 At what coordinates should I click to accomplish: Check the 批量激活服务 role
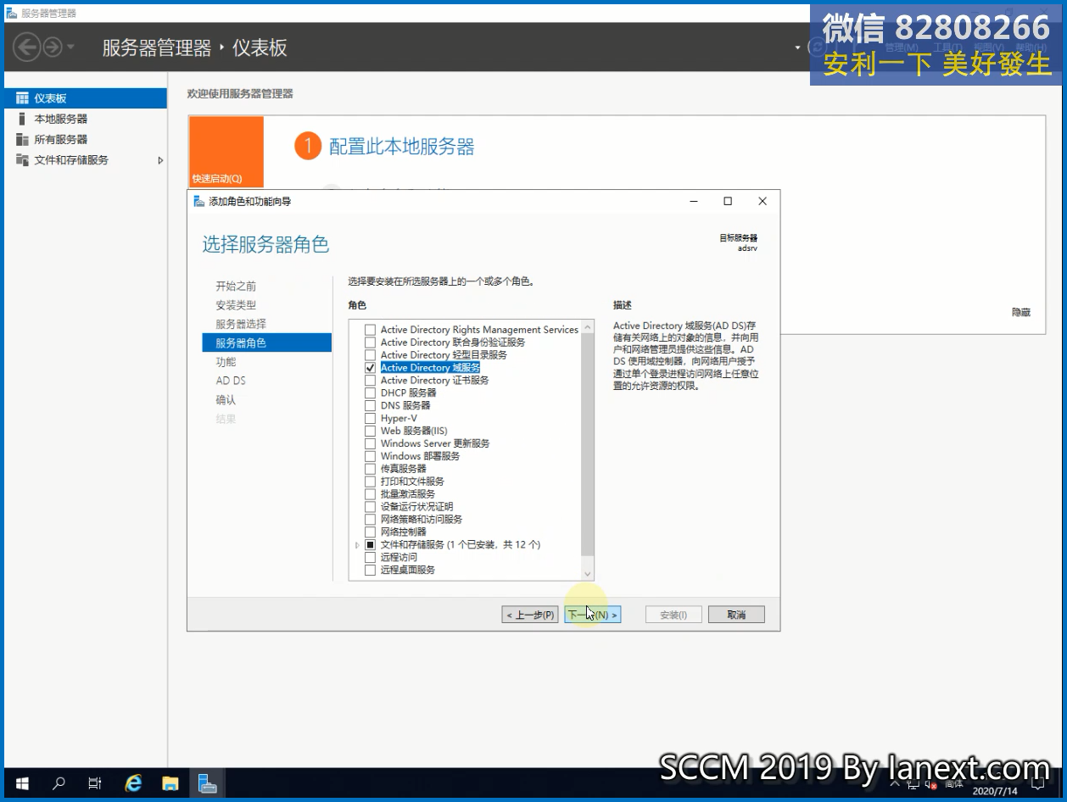point(370,494)
